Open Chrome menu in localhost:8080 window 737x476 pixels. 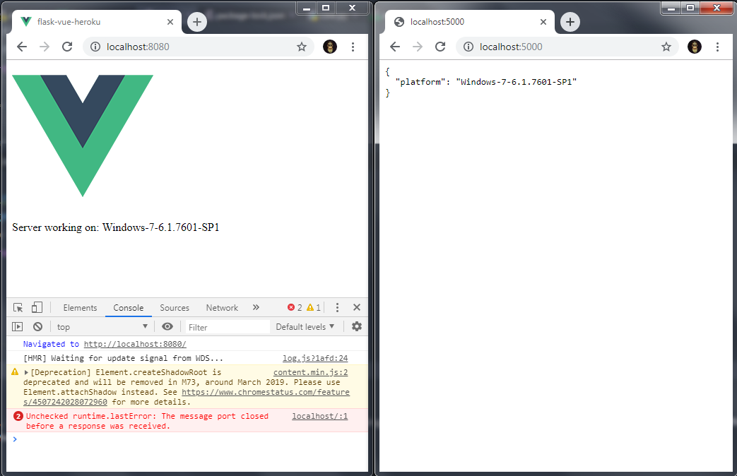(353, 47)
